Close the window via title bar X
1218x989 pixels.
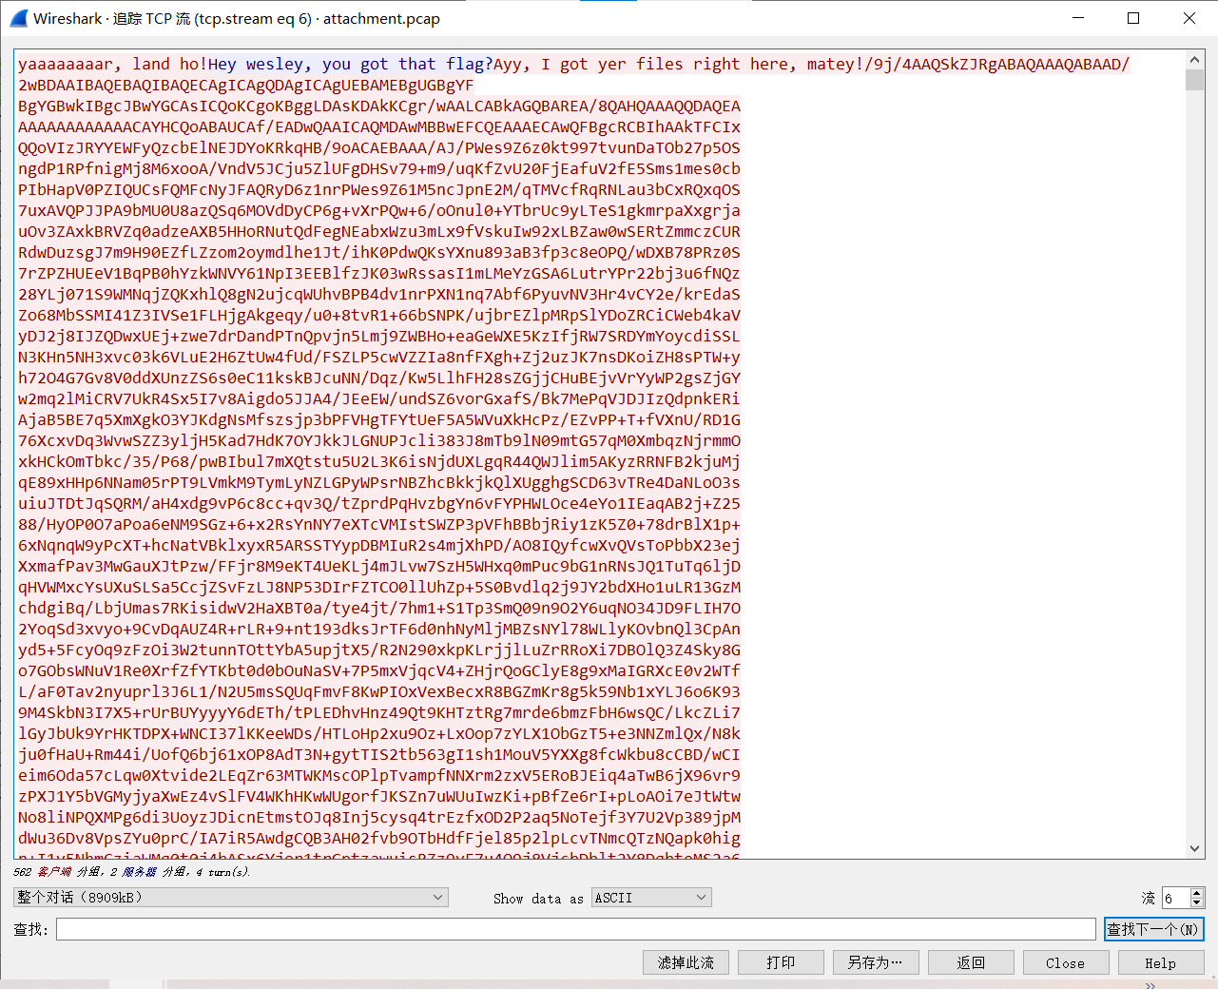tap(1189, 18)
